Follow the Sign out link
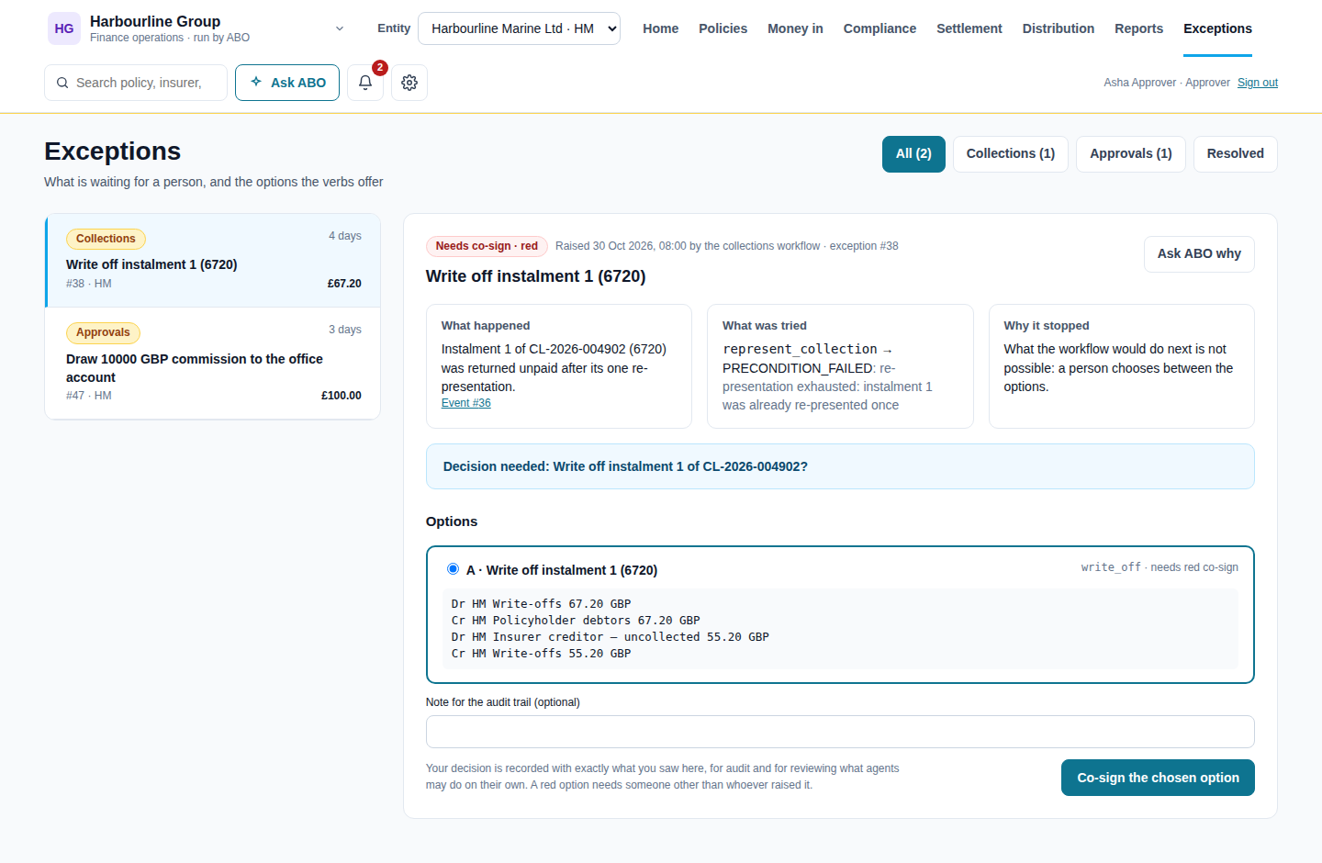The height and width of the screenshot is (863, 1322). tap(1258, 83)
